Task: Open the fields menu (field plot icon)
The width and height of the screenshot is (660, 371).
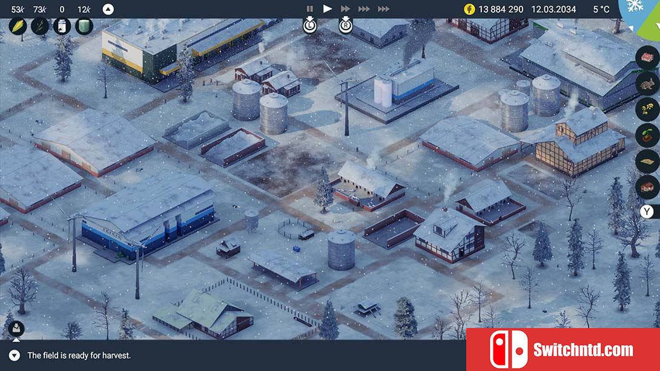Action: 647,162
